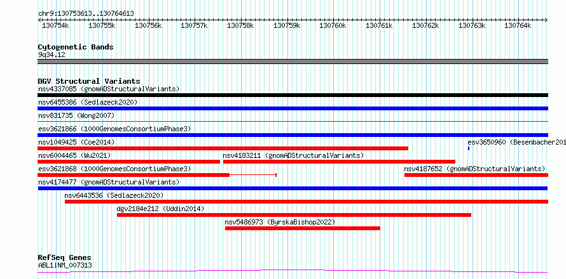Click the 130761k ruler tick label
The height and width of the screenshot is (279, 566).
380,25
